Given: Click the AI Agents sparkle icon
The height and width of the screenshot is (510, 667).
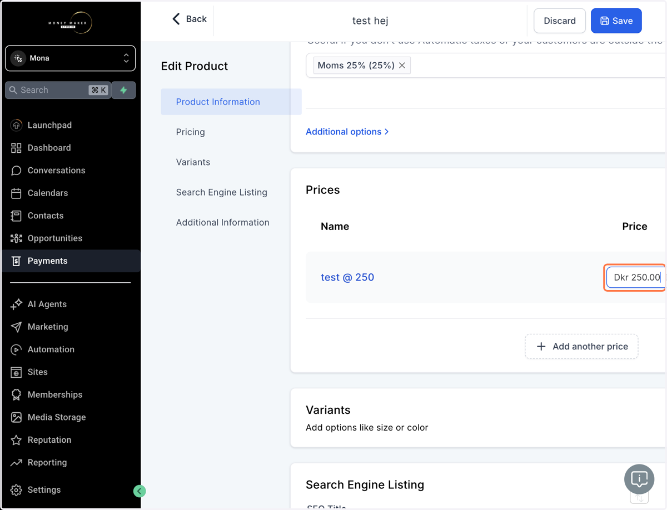Looking at the screenshot, I should pos(16,304).
